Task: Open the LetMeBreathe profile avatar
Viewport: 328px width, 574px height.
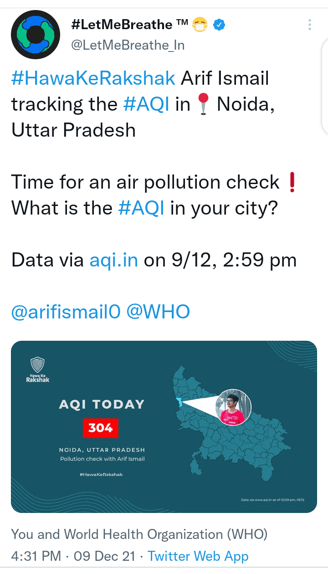Action: click(35, 35)
